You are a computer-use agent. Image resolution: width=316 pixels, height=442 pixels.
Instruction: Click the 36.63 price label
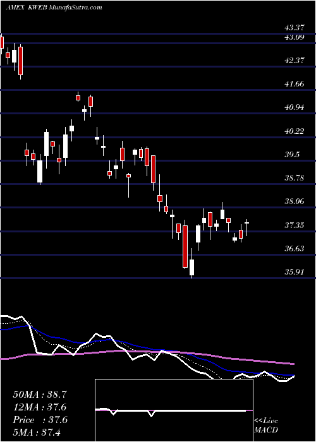[x=295, y=249]
